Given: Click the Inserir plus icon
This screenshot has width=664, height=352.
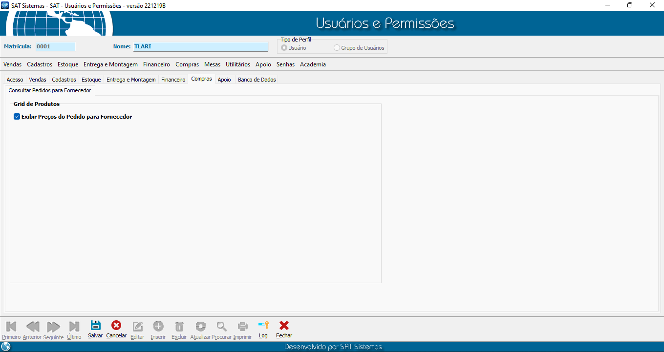Looking at the screenshot, I should 158,326.
